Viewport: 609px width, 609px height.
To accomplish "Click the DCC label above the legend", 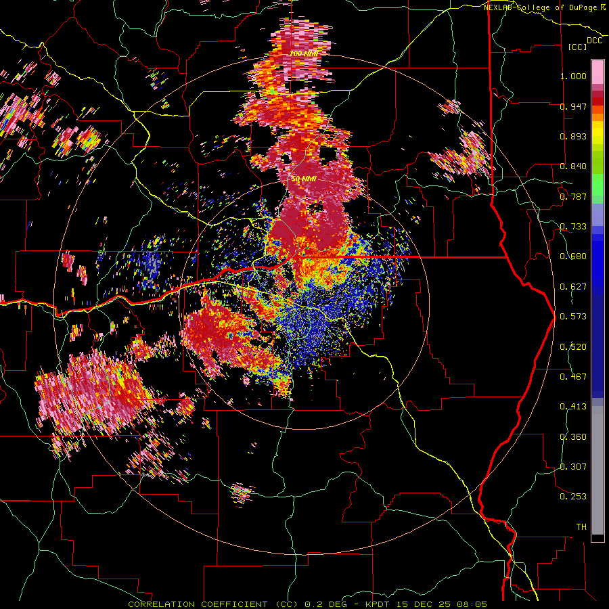I will pos(594,41).
